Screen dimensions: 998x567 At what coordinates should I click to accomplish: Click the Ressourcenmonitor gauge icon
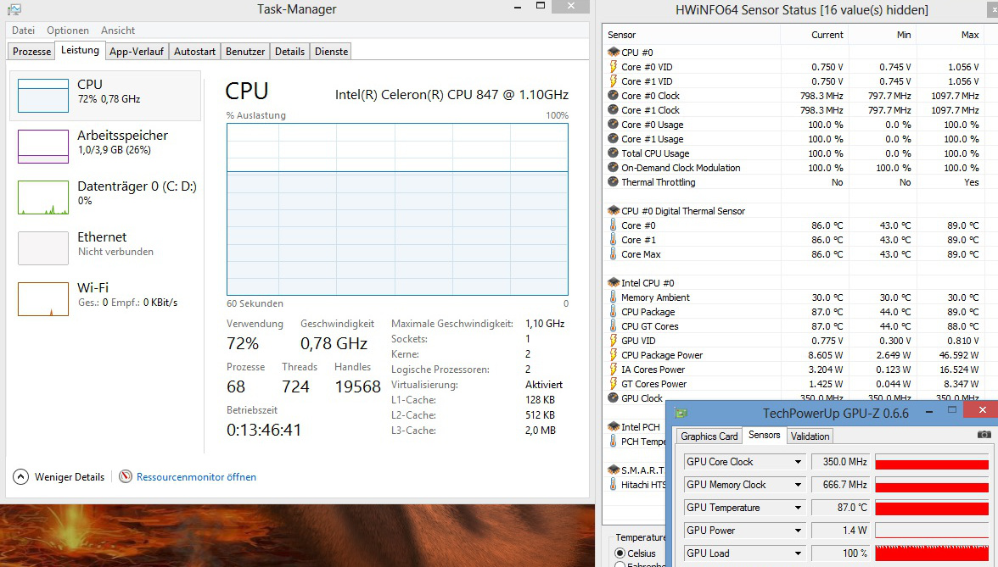tap(126, 476)
